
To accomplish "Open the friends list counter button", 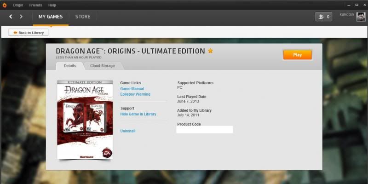I will click(x=323, y=17).
